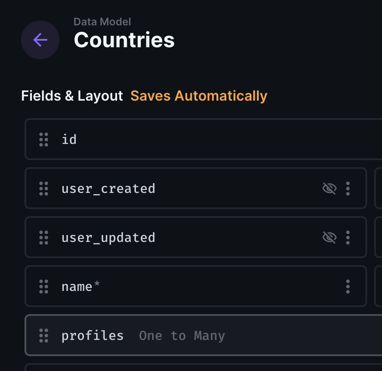Viewport: 382px width, 371px height.
Task: Select the drag handle on the name field
Action: [x=43, y=287]
